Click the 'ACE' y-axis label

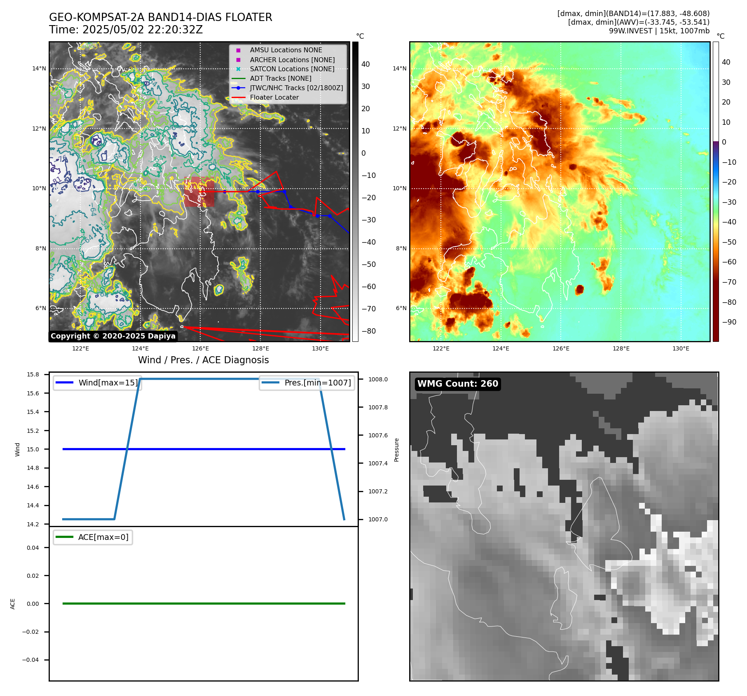pyautogui.click(x=12, y=604)
